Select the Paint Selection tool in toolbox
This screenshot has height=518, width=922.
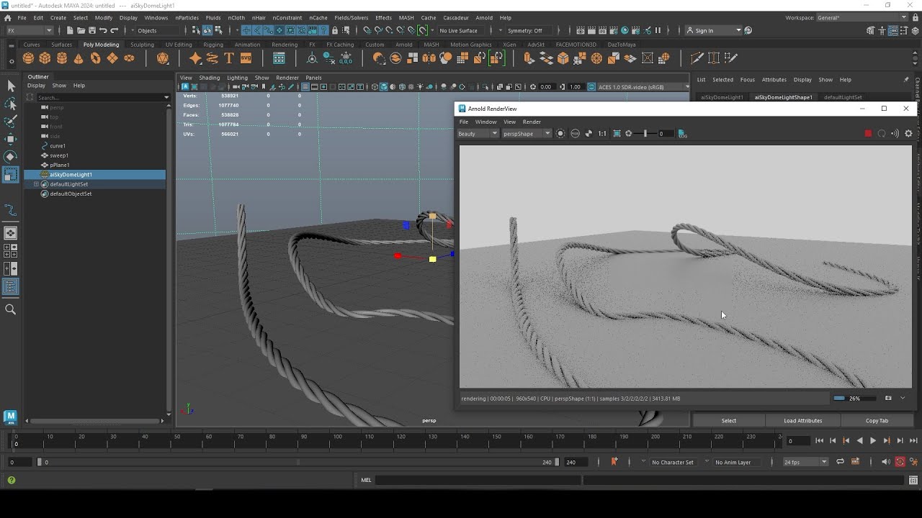(x=11, y=121)
